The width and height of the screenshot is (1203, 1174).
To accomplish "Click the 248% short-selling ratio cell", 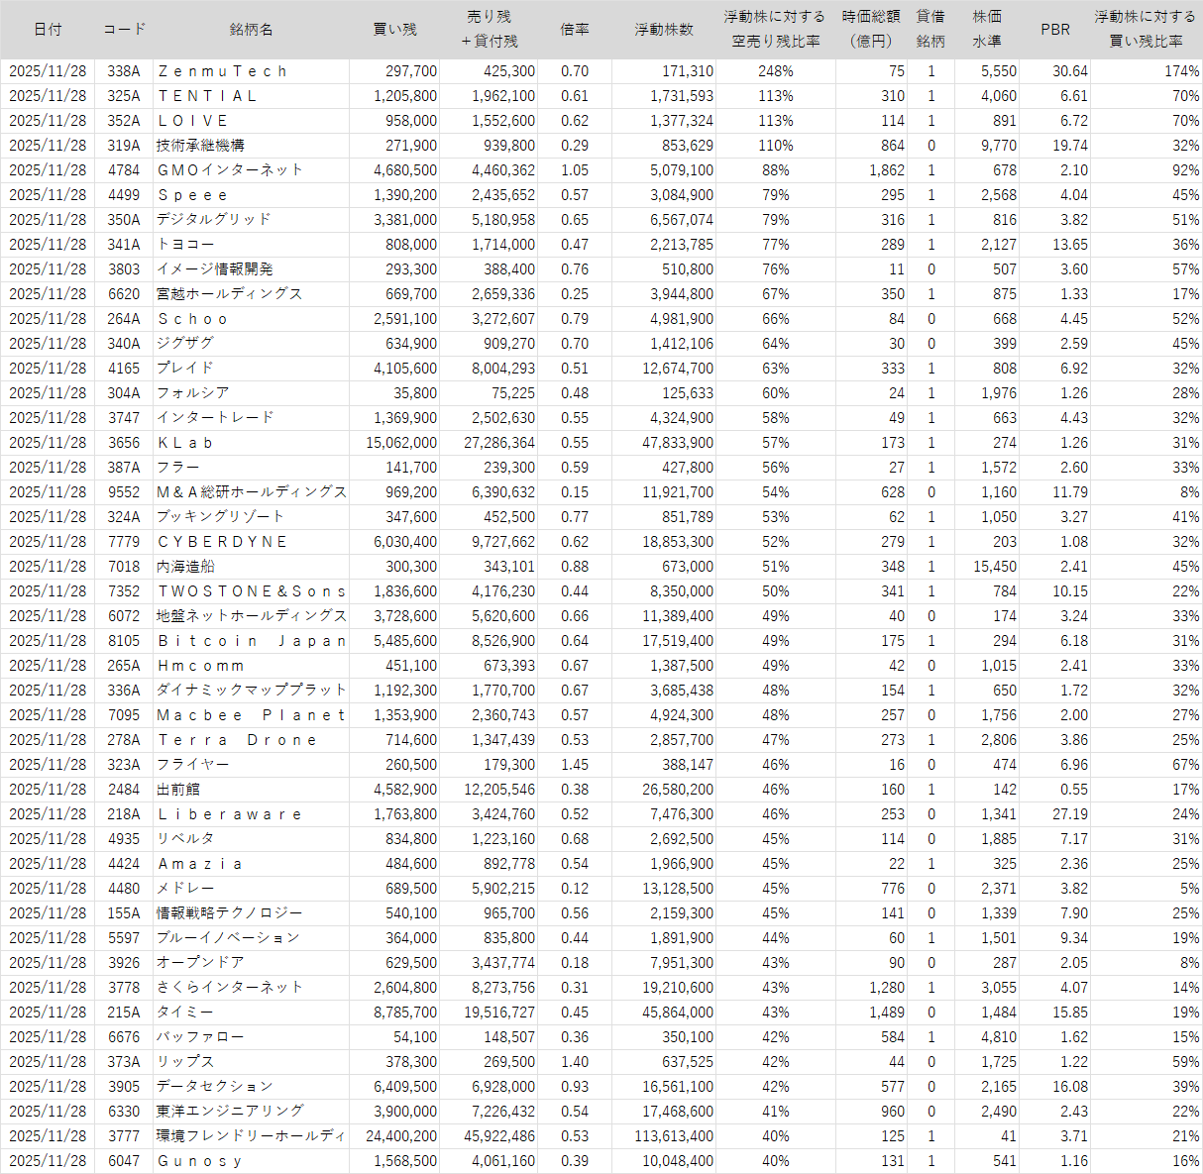I will click(x=775, y=71).
